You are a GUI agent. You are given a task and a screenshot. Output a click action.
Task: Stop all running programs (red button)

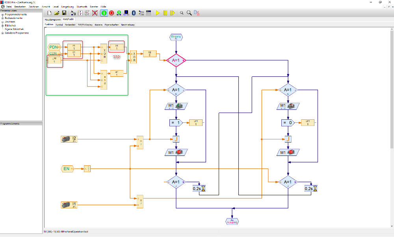[112, 13]
